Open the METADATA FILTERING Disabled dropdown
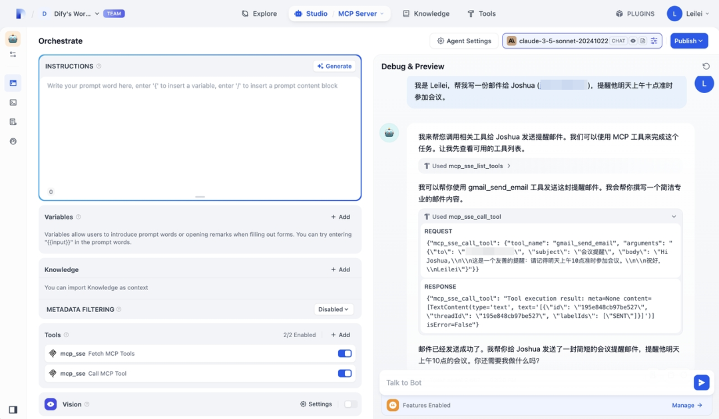The height and width of the screenshot is (419, 719). click(335, 309)
